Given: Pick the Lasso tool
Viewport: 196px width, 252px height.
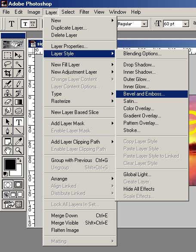Looking at the screenshot, I should (8, 64).
